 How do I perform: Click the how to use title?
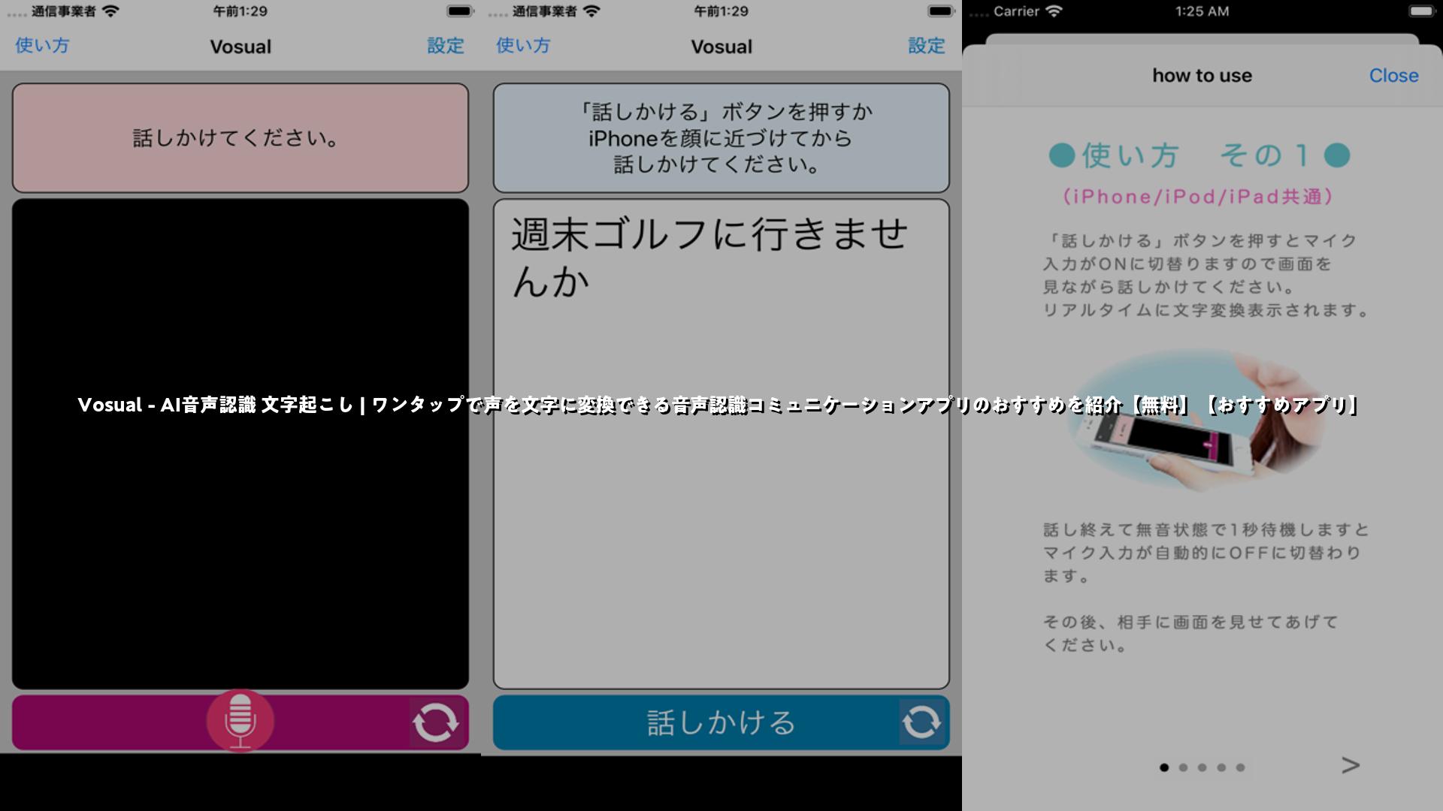(1202, 75)
